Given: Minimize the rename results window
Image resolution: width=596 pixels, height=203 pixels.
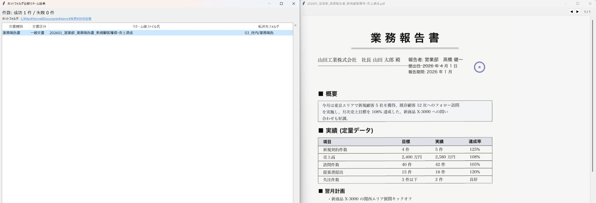Looking at the screenshot, I should [x=269, y=4].
